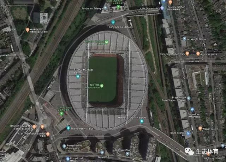Click the Tesco Express shop pin
The height and width of the screenshot is (162, 226).
pyautogui.click(x=188, y=133)
